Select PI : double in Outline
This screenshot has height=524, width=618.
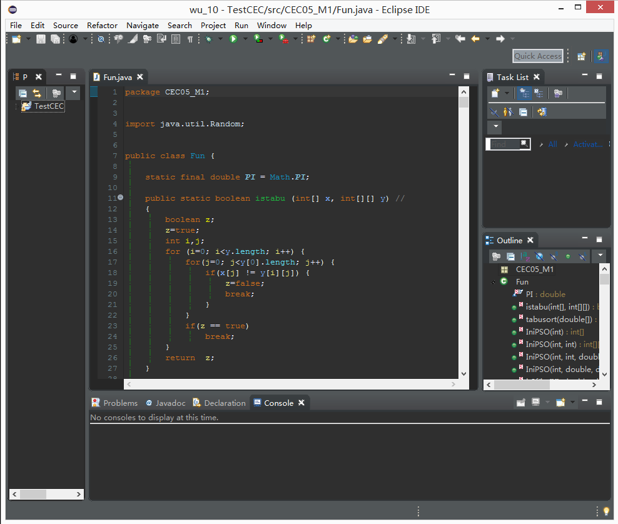(545, 295)
